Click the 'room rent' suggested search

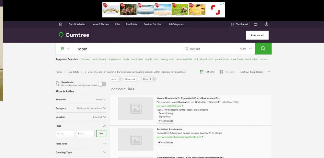[x=85, y=59]
